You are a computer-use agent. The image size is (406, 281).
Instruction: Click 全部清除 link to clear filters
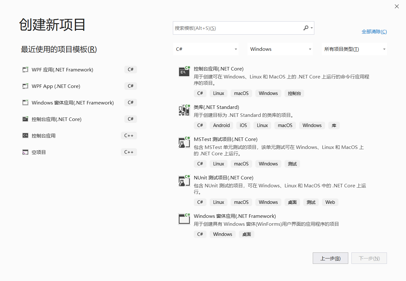(374, 31)
